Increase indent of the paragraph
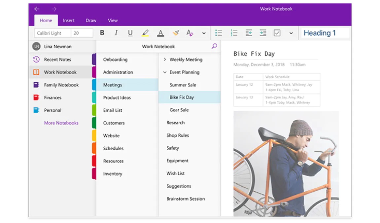 click(263, 33)
